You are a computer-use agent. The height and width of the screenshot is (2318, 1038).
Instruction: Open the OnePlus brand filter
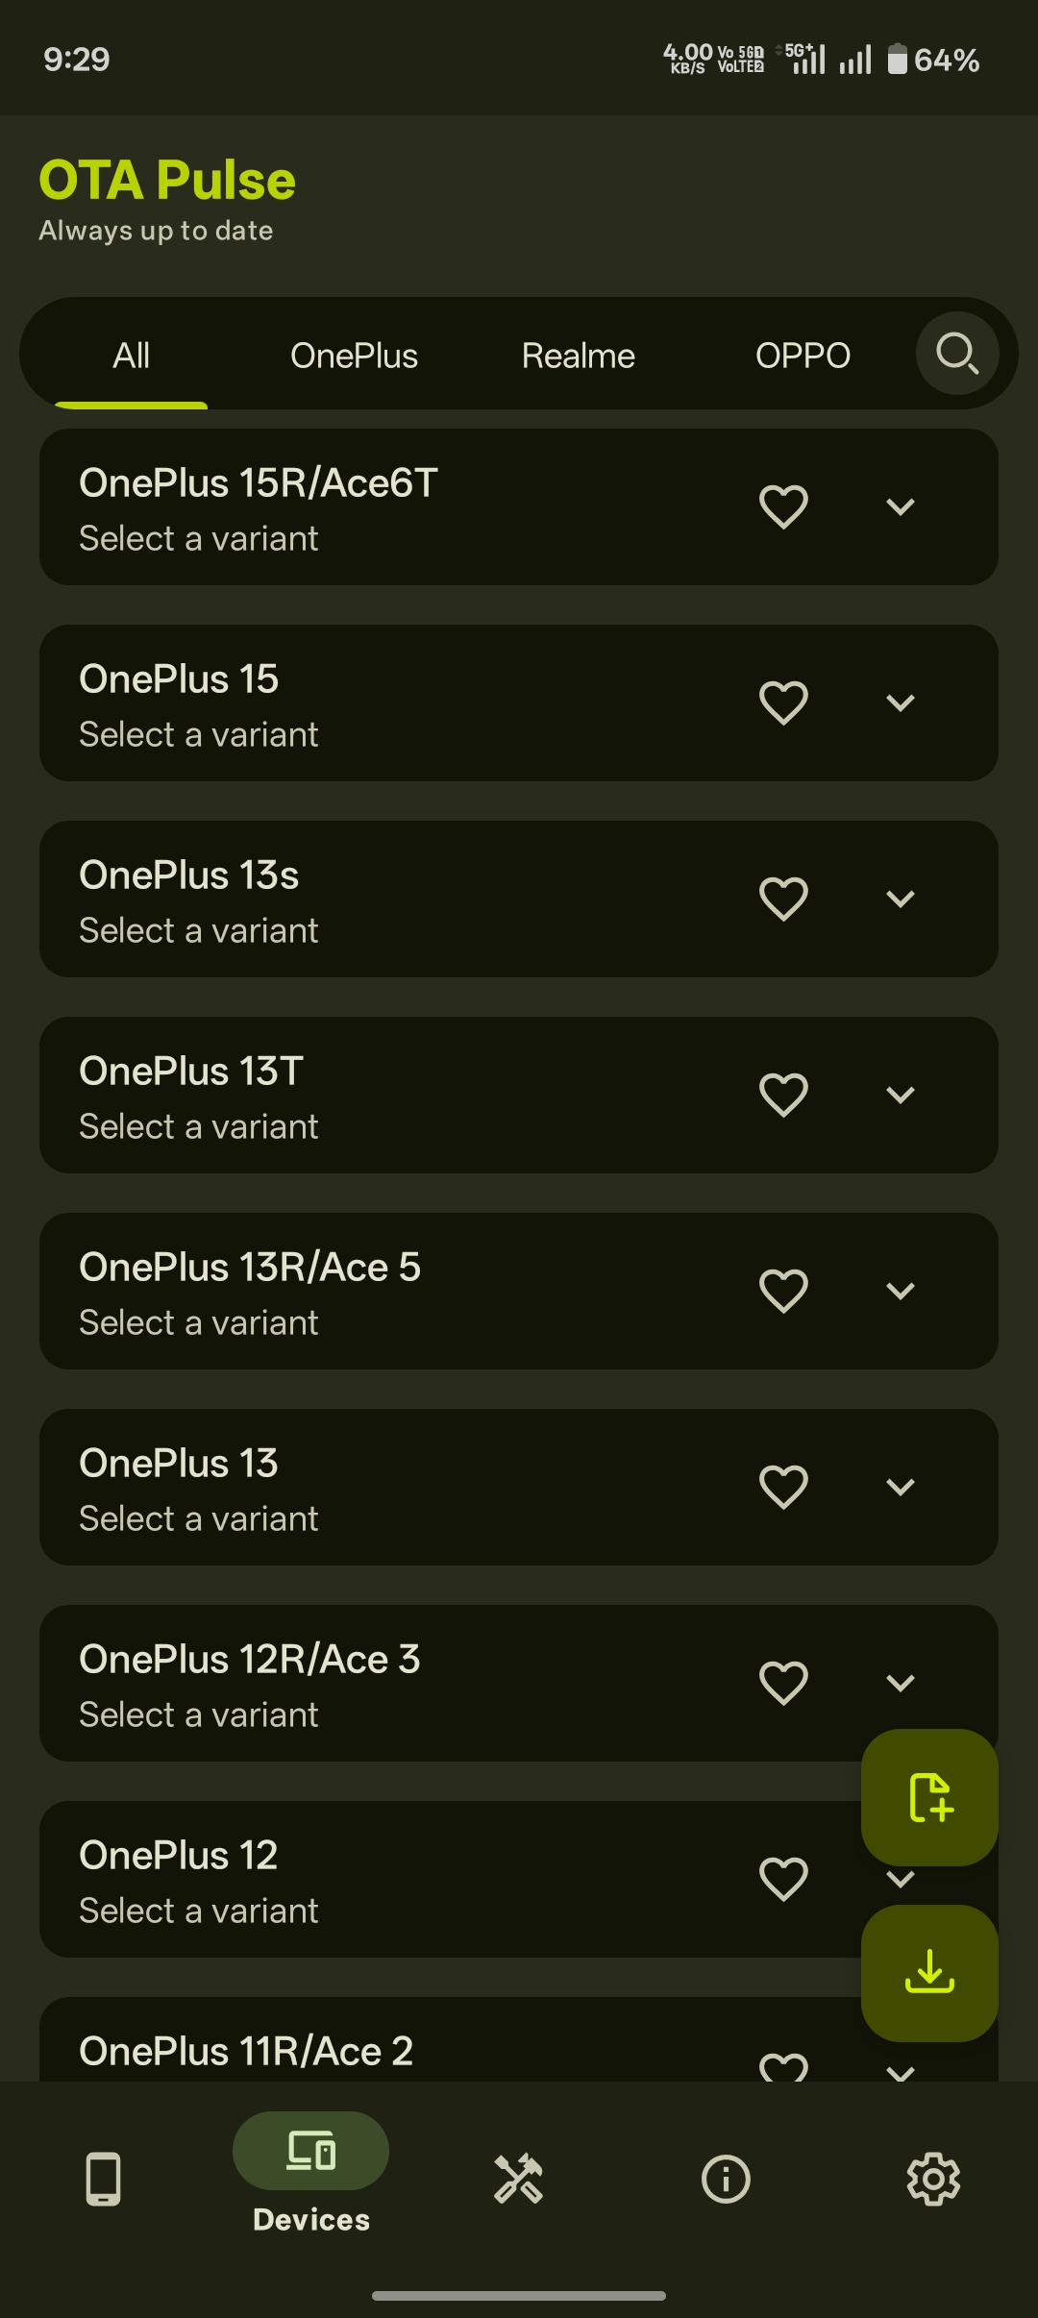[354, 354]
